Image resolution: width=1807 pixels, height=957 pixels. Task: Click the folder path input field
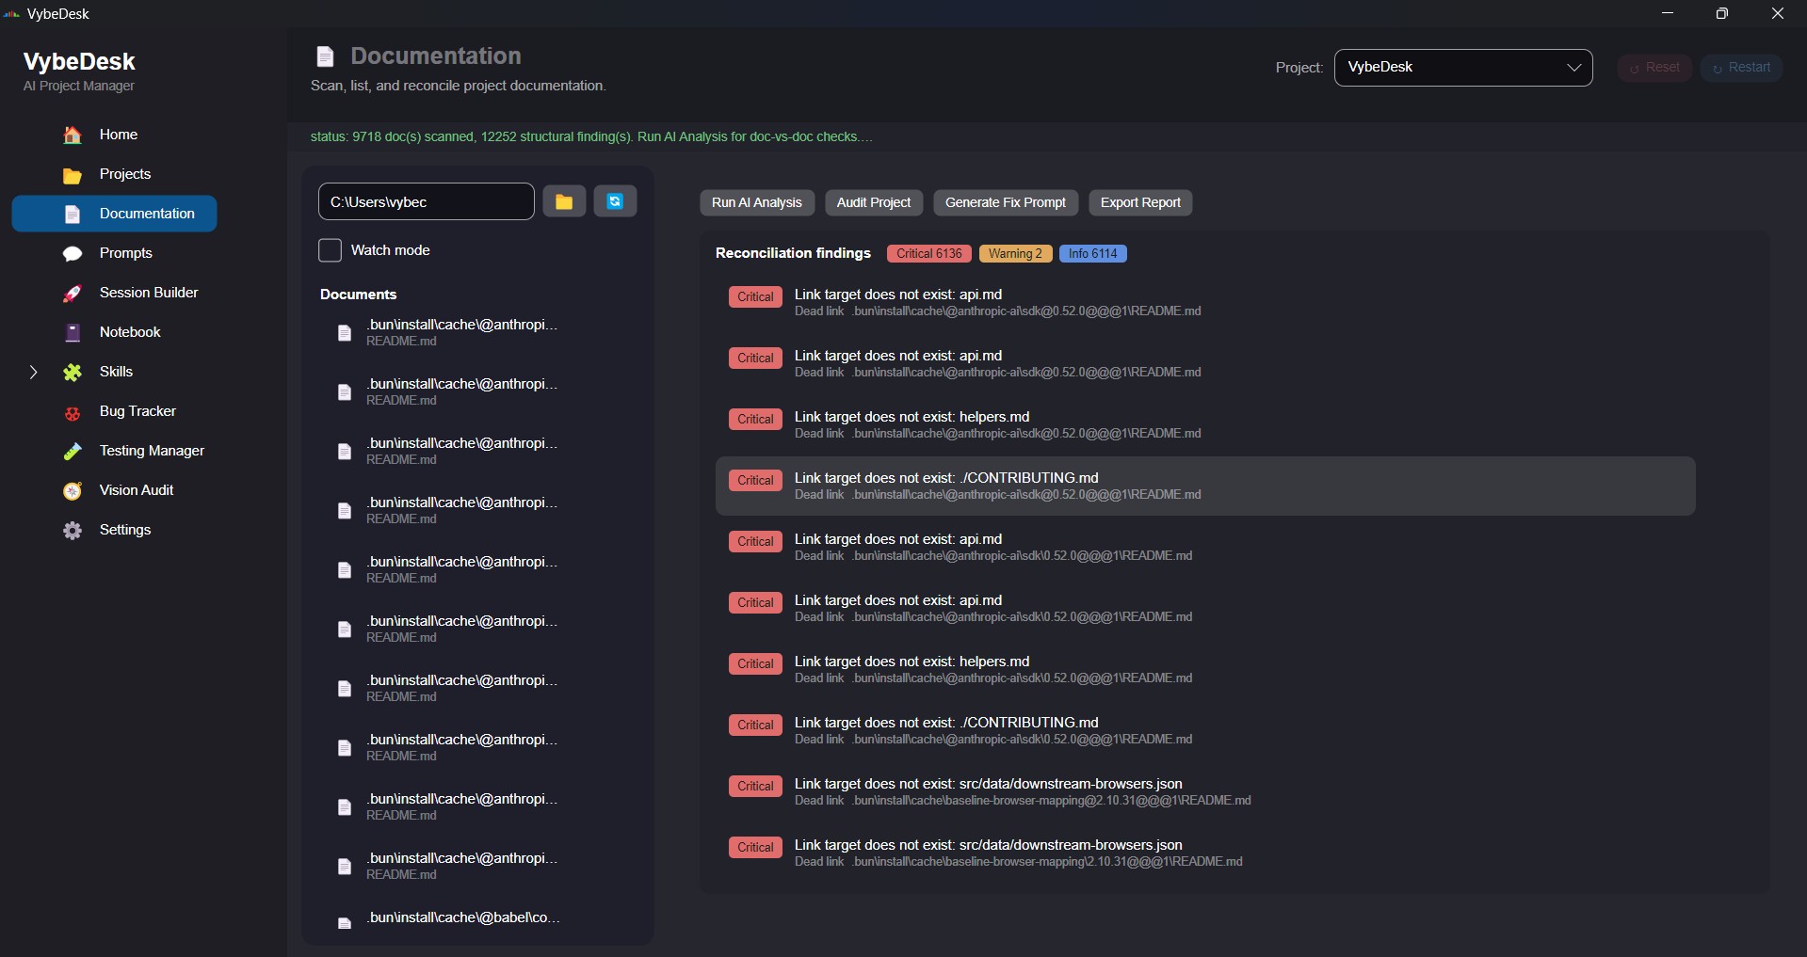(x=427, y=201)
